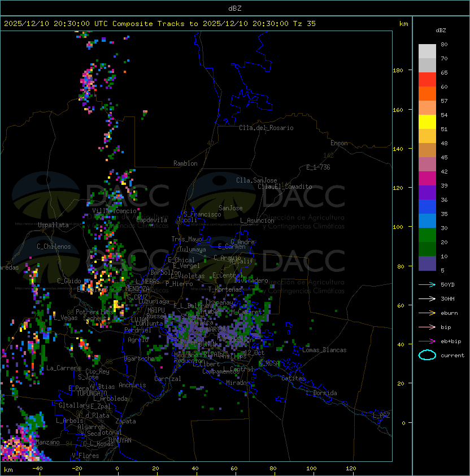Click the TUNUYAN place label
This screenshot has height=476, width=470.
coord(120,440)
